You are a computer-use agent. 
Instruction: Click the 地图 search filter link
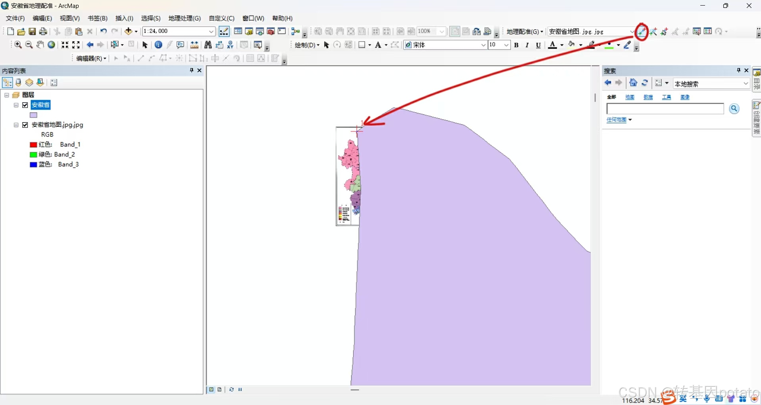630,97
